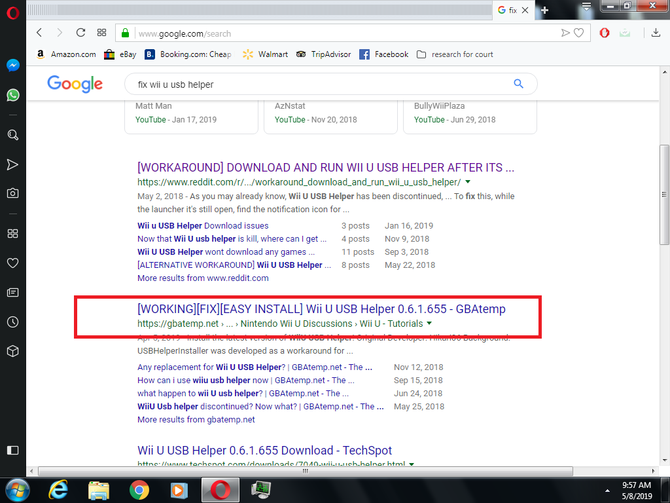The height and width of the screenshot is (503, 670).
Task: Open History clock in the sidebar
Action: 13,322
